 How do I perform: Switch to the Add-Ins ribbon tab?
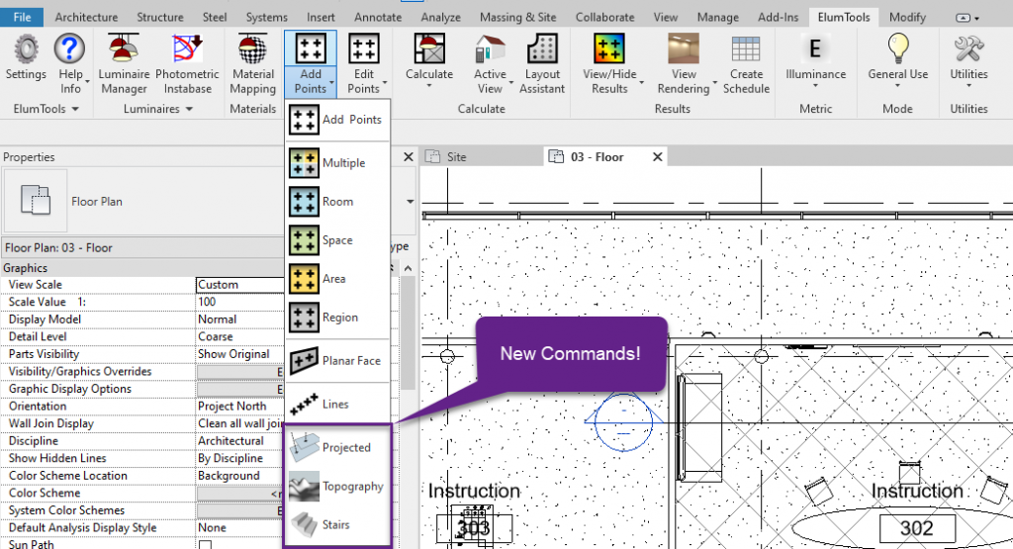point(778,18)
